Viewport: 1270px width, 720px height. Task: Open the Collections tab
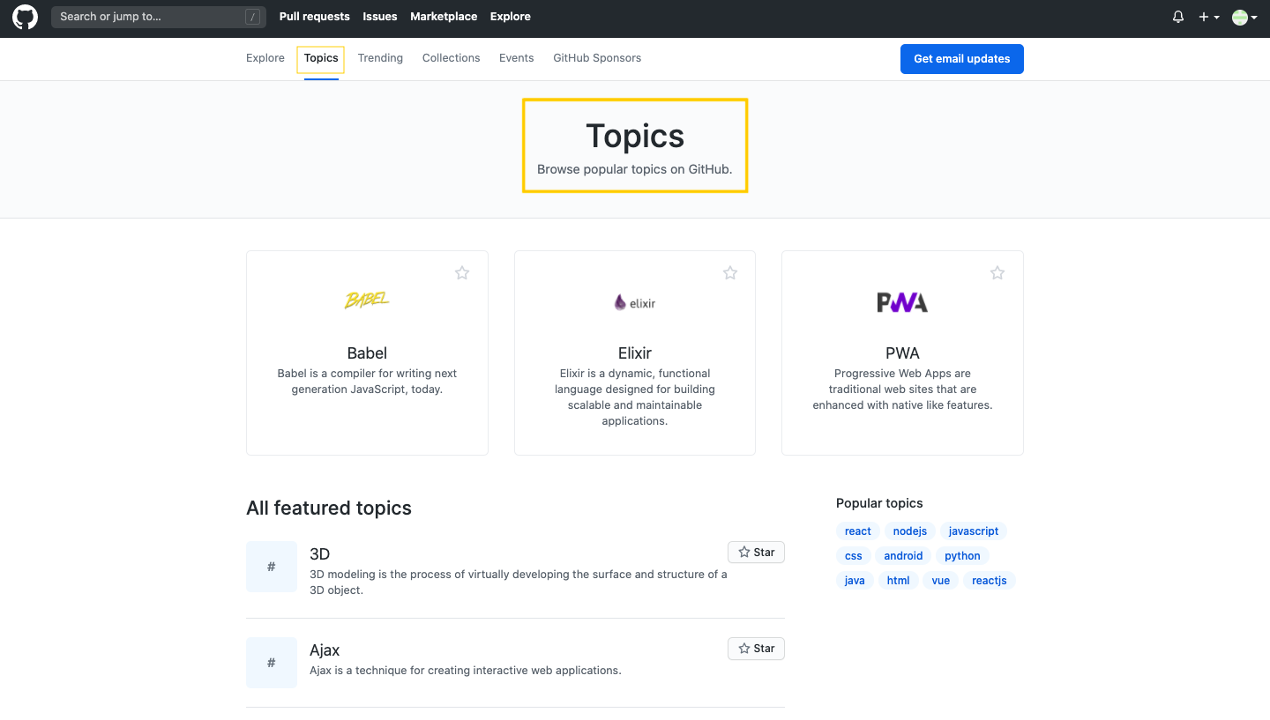point(451,58)
